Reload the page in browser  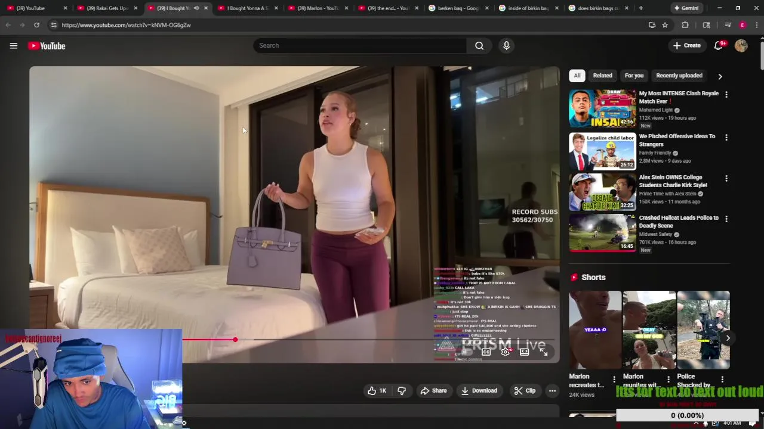(x=36, y=25)
